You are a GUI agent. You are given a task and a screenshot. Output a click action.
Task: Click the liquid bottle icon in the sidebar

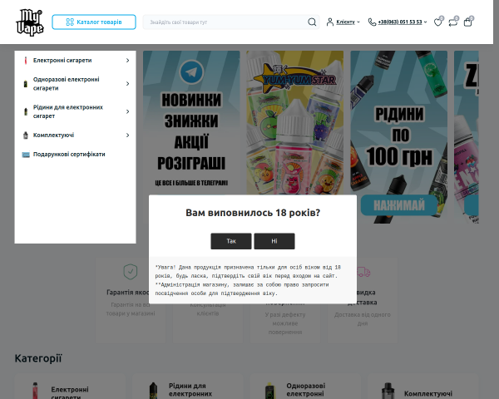point(26,111)
